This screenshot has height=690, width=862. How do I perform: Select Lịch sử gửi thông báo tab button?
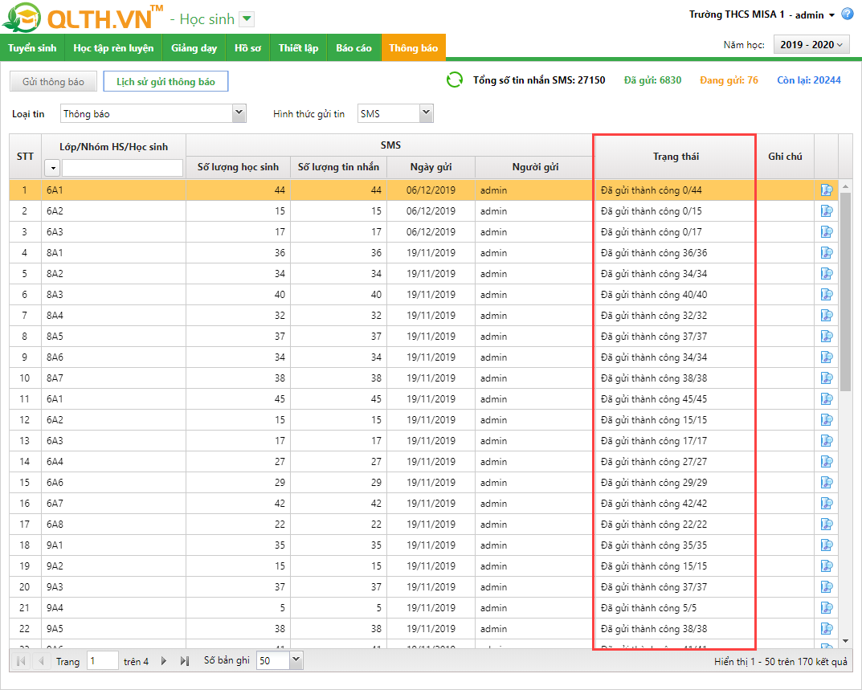(165, 82)
